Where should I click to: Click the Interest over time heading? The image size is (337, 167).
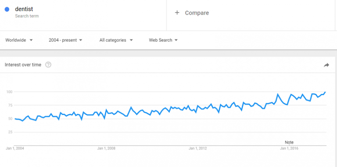click(23, 65)
